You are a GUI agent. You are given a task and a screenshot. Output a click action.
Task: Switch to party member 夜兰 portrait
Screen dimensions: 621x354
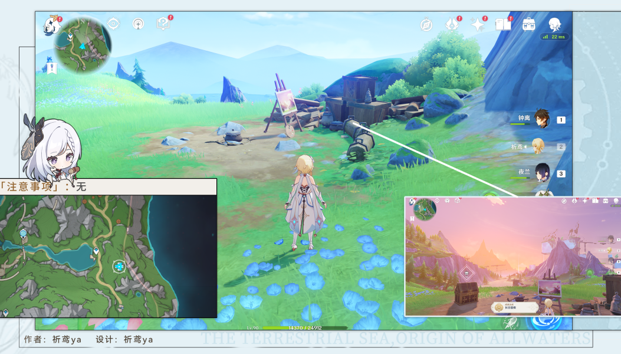pos(542,172)
